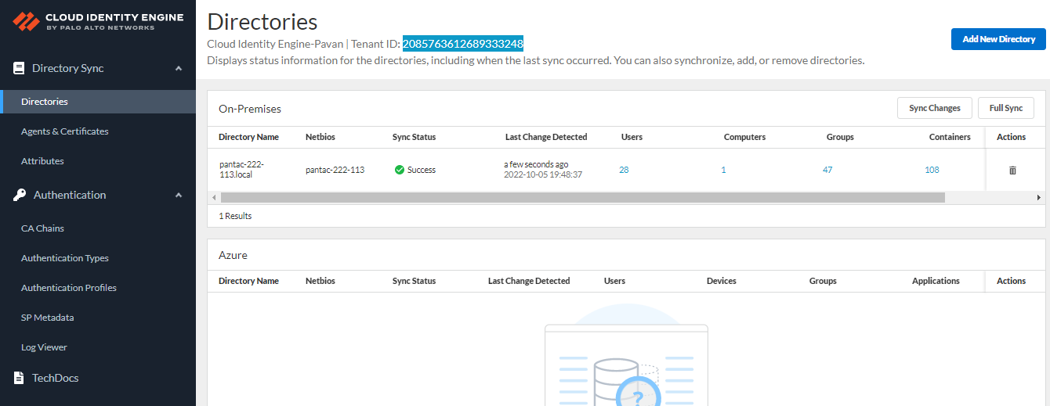Viewport: 1050px width, 406px height.
Task: Click the 1 Results text
Action: (x=235, y=216)
